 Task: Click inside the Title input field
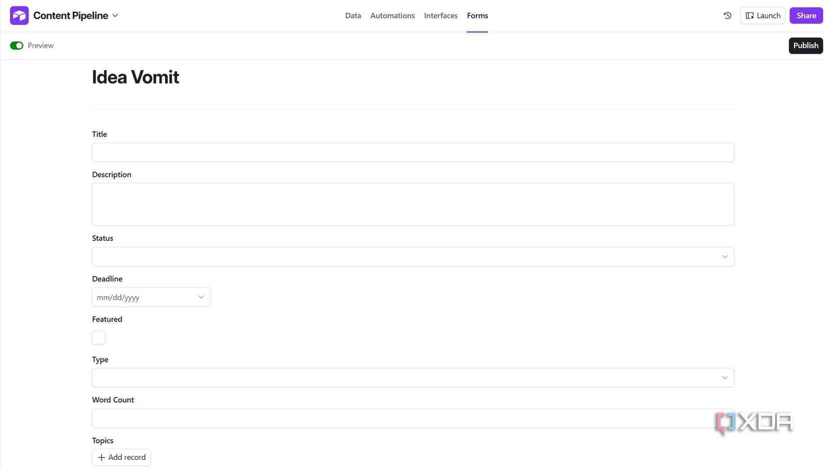tap(413, 152)
